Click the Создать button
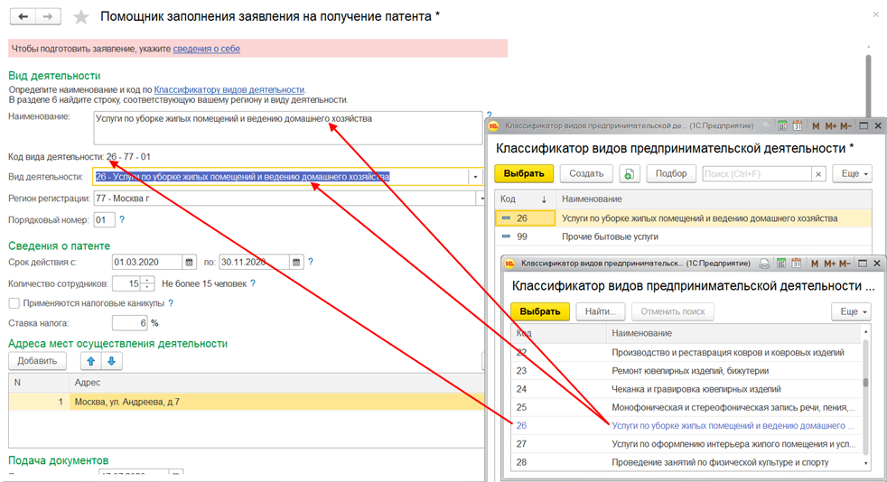 (586, 173)
